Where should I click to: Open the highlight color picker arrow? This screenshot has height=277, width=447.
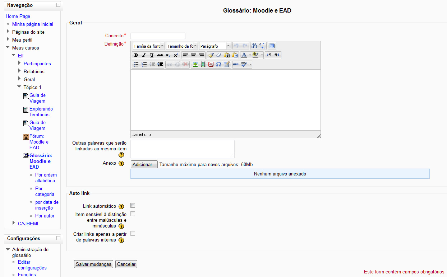click(262, 55)
